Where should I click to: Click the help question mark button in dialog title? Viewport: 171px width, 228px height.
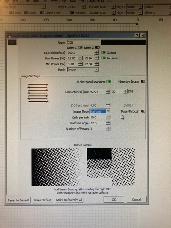[x=137, y=36]
